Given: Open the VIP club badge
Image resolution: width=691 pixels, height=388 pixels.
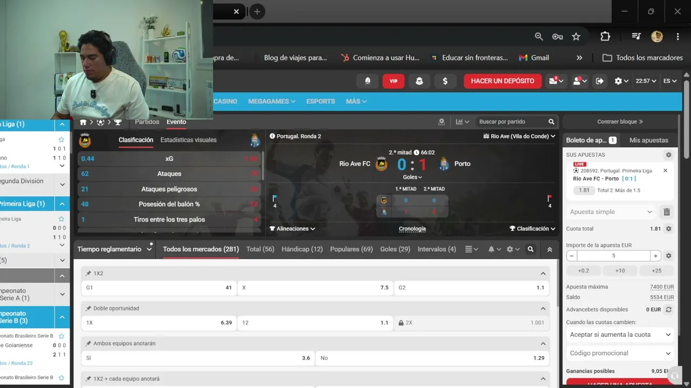Looking at the screenshot, I should 394,81.
